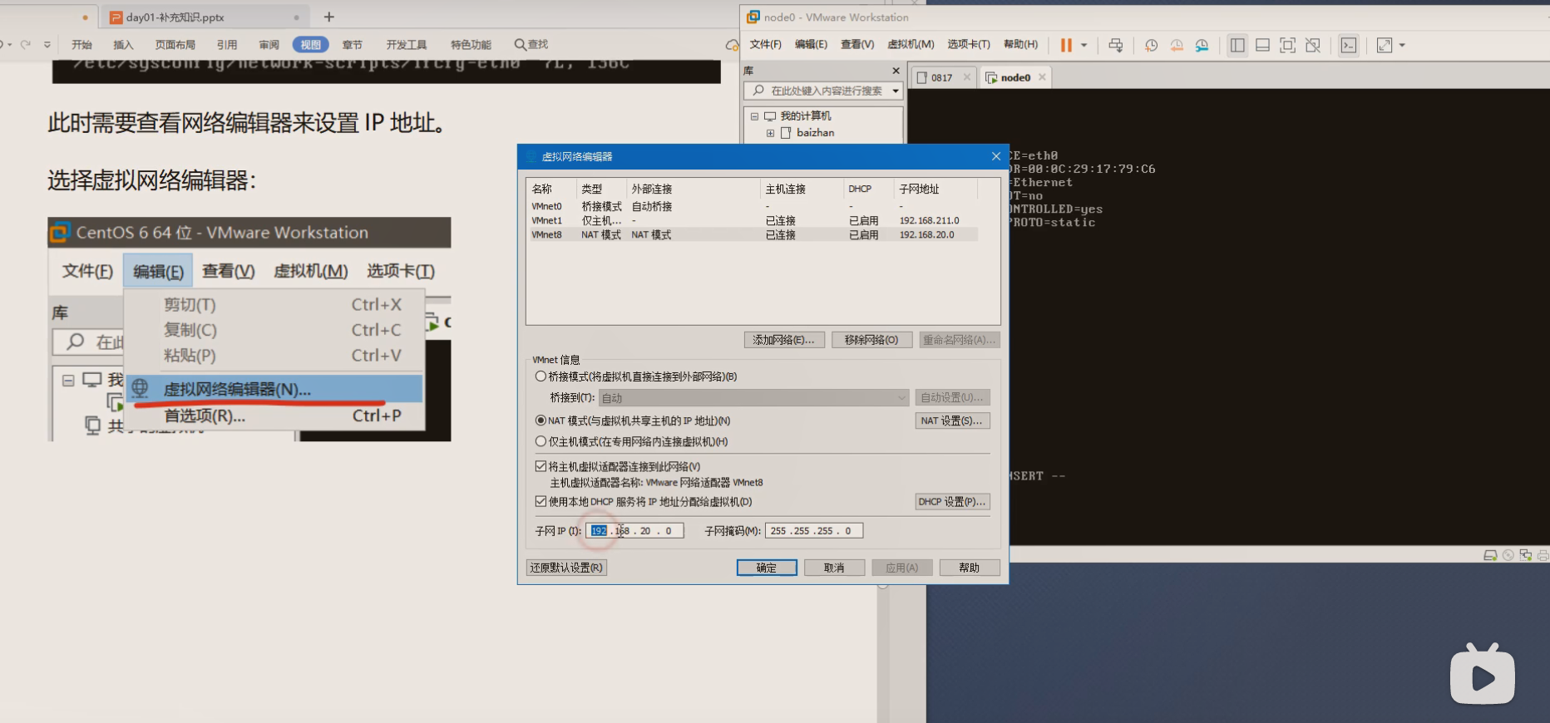Viewport: 1550px width, 723px height.
Task: Click the redo arrow in WPS toolbar
Action: (26, 44)
